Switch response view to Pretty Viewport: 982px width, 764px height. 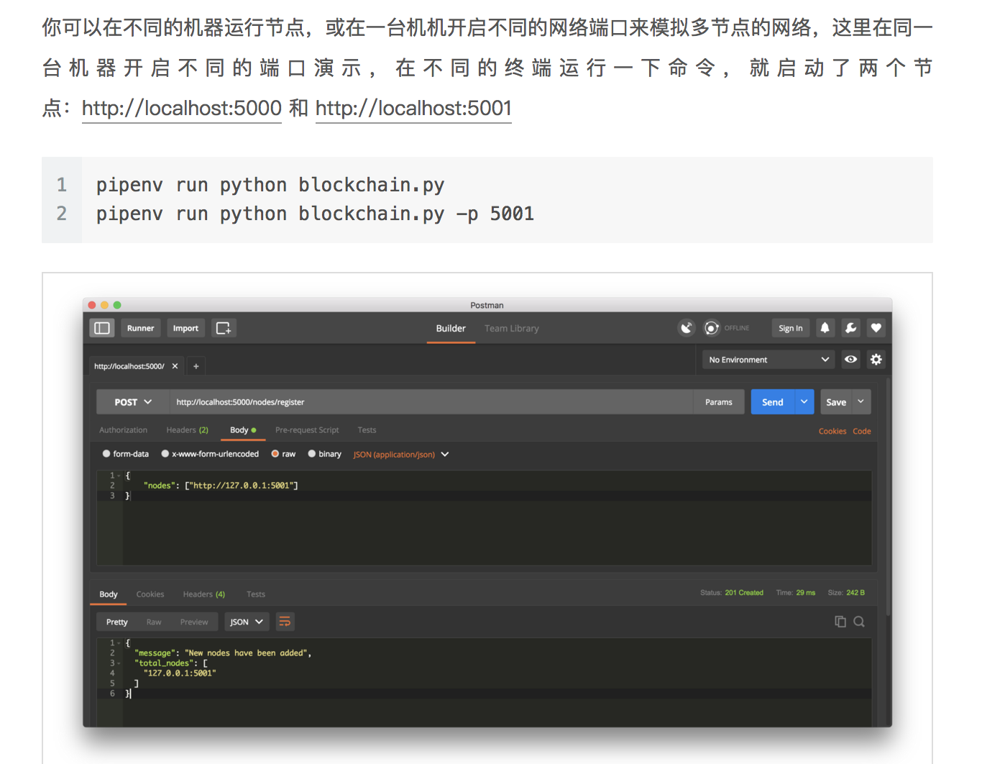click(x=117, y=622)
